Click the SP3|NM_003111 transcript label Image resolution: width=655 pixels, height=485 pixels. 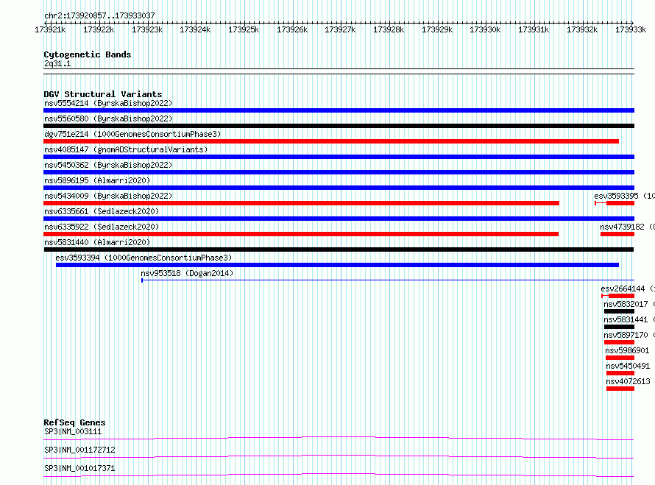pos(73,431)
